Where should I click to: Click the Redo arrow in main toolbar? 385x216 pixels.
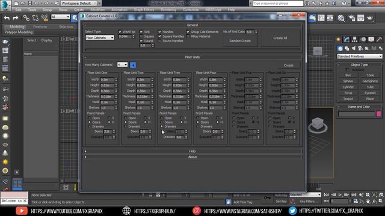point(16,17)
